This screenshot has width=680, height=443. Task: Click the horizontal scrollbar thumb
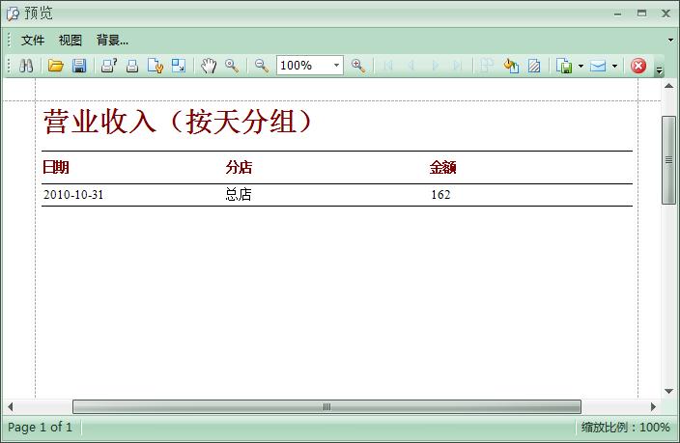[x=326, y=406]
